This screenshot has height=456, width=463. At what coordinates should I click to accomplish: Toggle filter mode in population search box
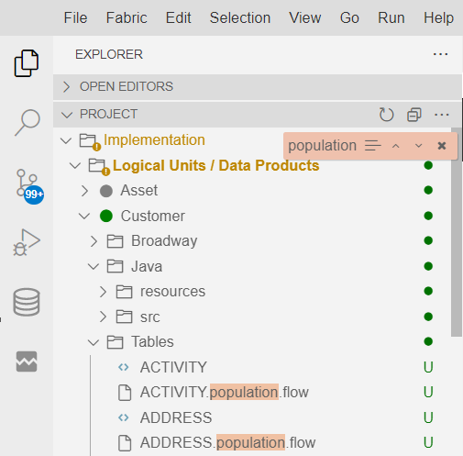point(372,146)
